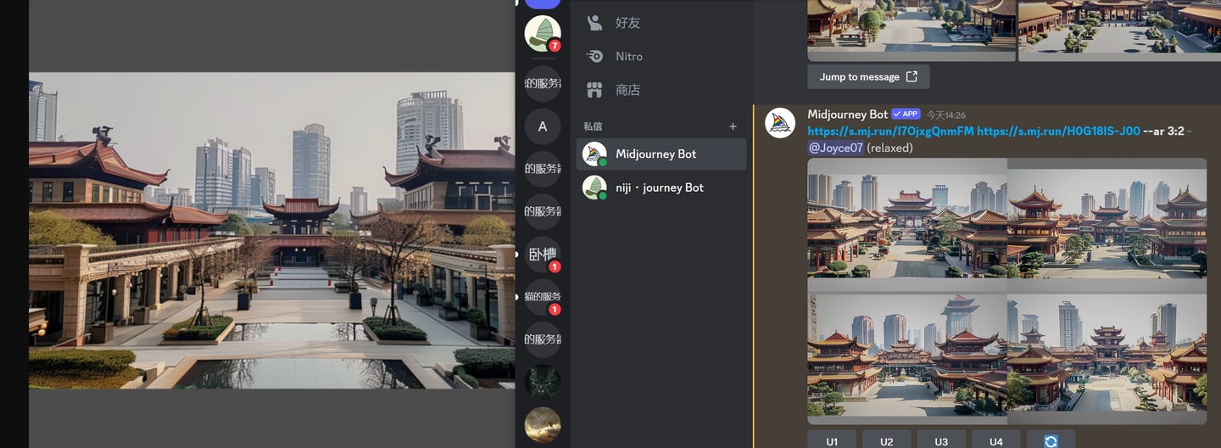Click the Midjourney Bot name in the message header
This screenshot has width=1221, height=448.
pos(847,114)
